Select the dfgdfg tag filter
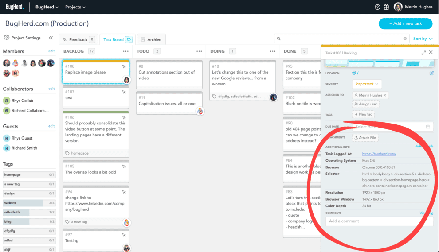The height and width of the screenshot is (252, 439). click(x=29, y=231)
